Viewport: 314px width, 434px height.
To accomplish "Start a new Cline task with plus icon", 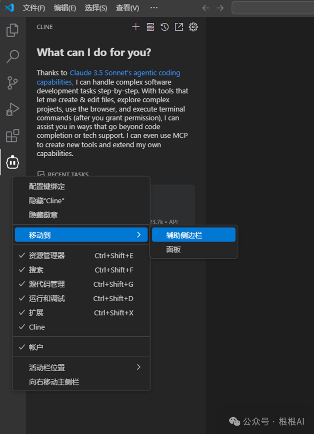I will coord(136,27).
